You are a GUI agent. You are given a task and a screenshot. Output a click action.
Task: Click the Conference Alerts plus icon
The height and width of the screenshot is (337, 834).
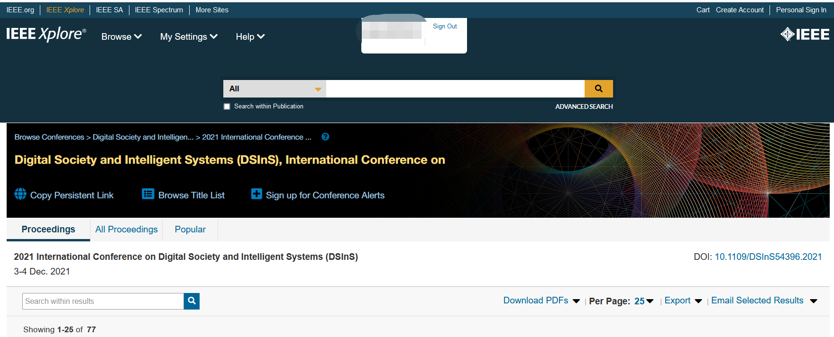tap(257, 194)
